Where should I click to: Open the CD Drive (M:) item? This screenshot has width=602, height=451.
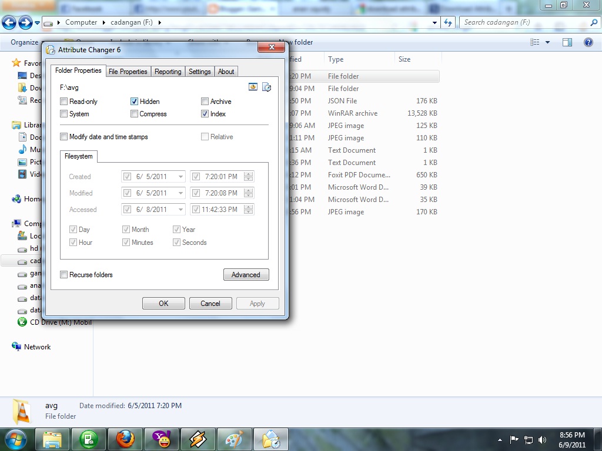click(x=55, y=322)
